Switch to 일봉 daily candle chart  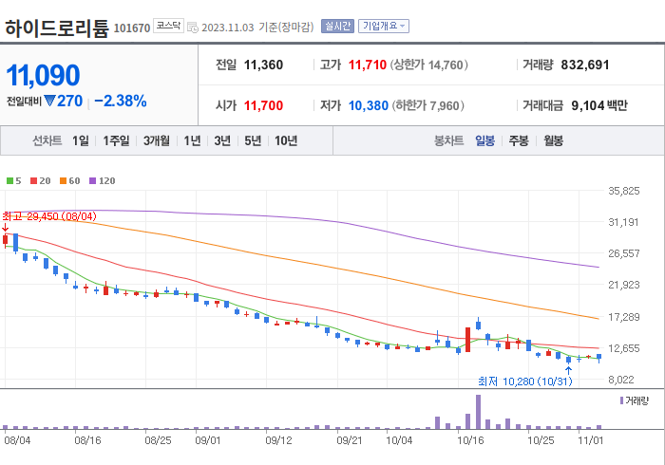[x=484, y=140]
